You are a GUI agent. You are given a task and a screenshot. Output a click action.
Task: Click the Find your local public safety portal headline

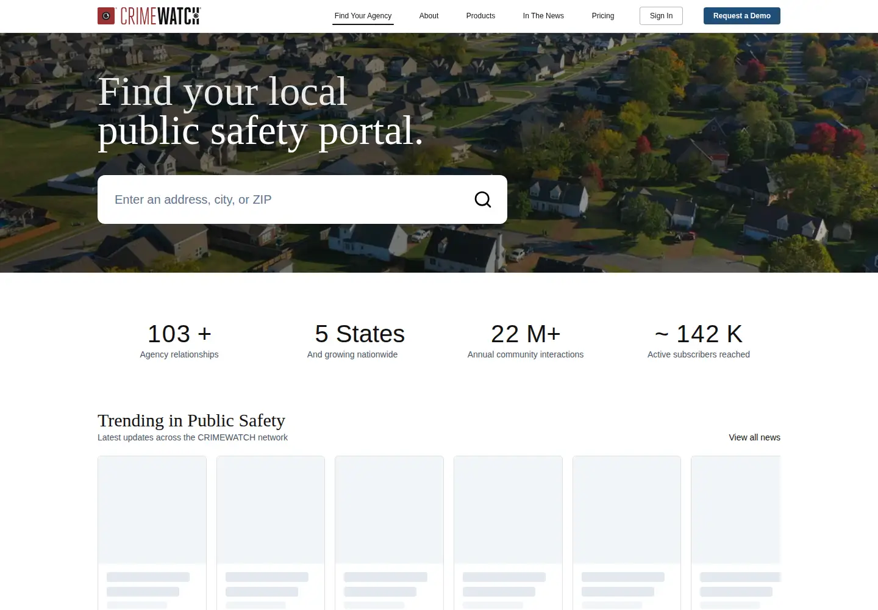tap(260, 111)
